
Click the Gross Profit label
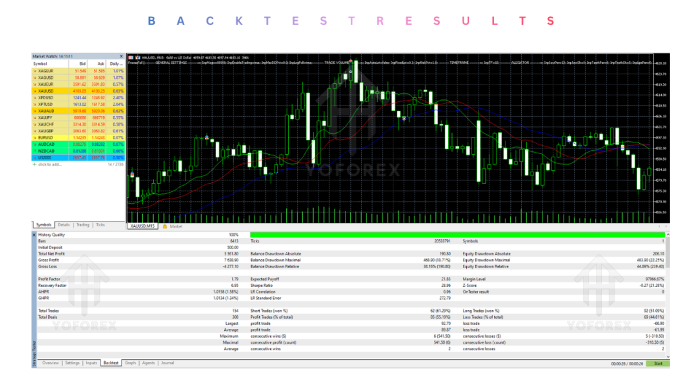pyautogui.click(x=49, y=260)
